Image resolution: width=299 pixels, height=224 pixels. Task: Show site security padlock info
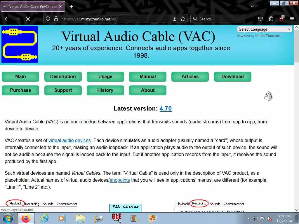(56, 19)
